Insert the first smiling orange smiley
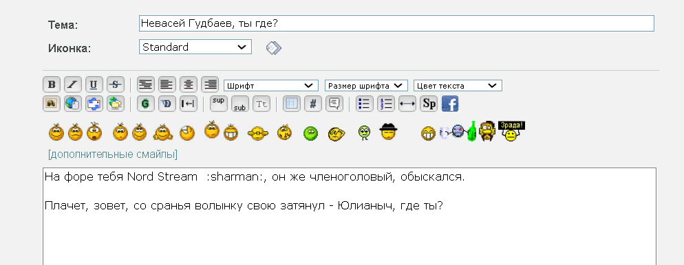684x265 pixels. (x=56, y=132)
